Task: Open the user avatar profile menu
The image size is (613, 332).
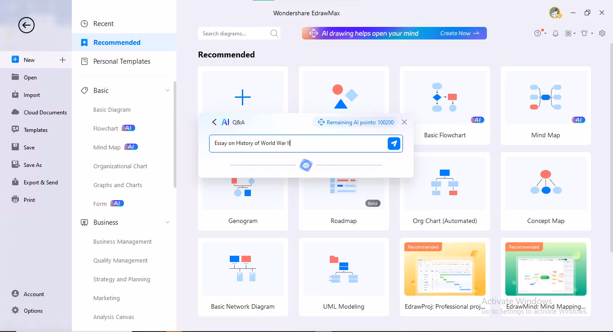Action: click(x=555, y=13)
